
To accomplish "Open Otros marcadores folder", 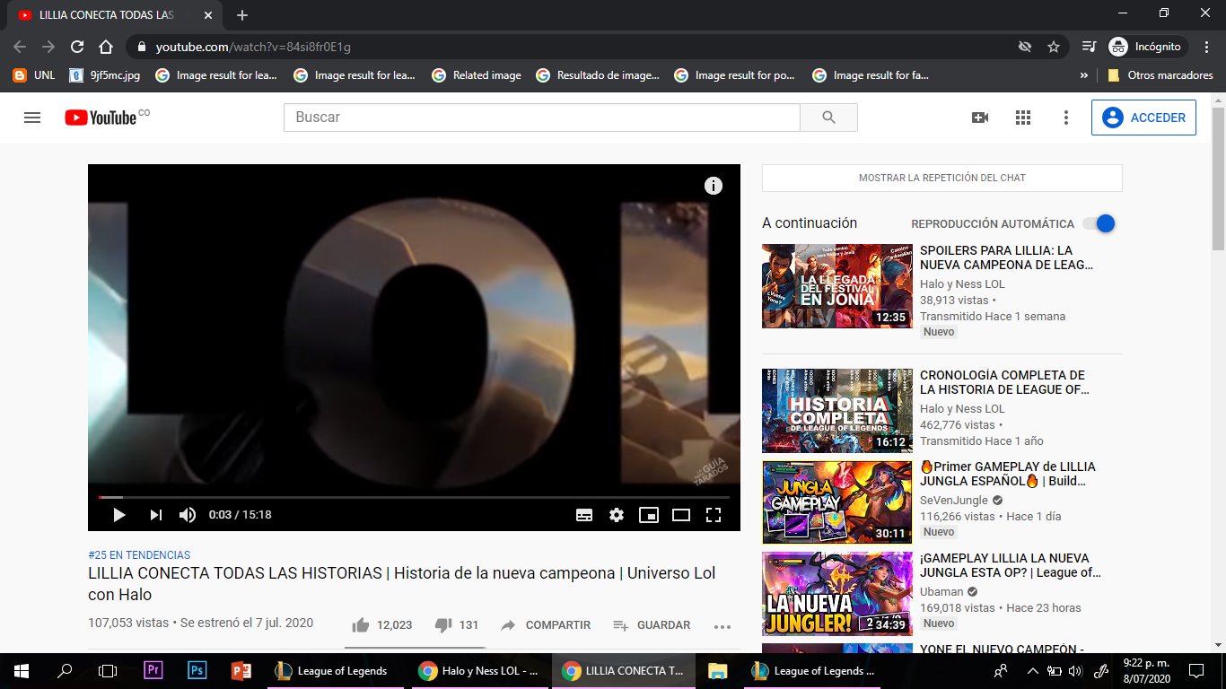I will [x=1160, y=75].
